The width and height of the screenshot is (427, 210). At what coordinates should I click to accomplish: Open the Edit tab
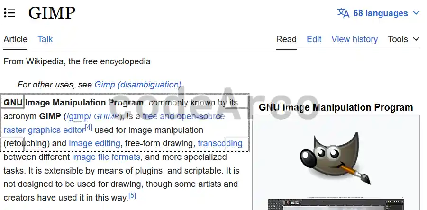point(314,39)
